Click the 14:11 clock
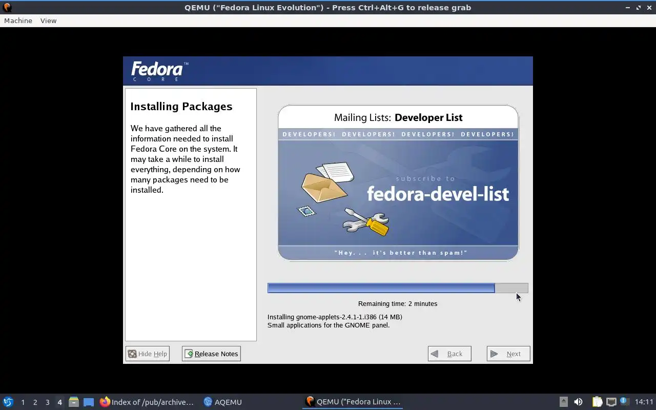Image resolution: width=656 pixels, height=410 pixels. tap(644, 402)
